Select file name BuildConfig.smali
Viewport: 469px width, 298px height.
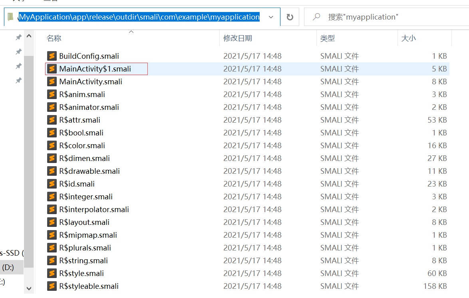click(x=89, y=56)
